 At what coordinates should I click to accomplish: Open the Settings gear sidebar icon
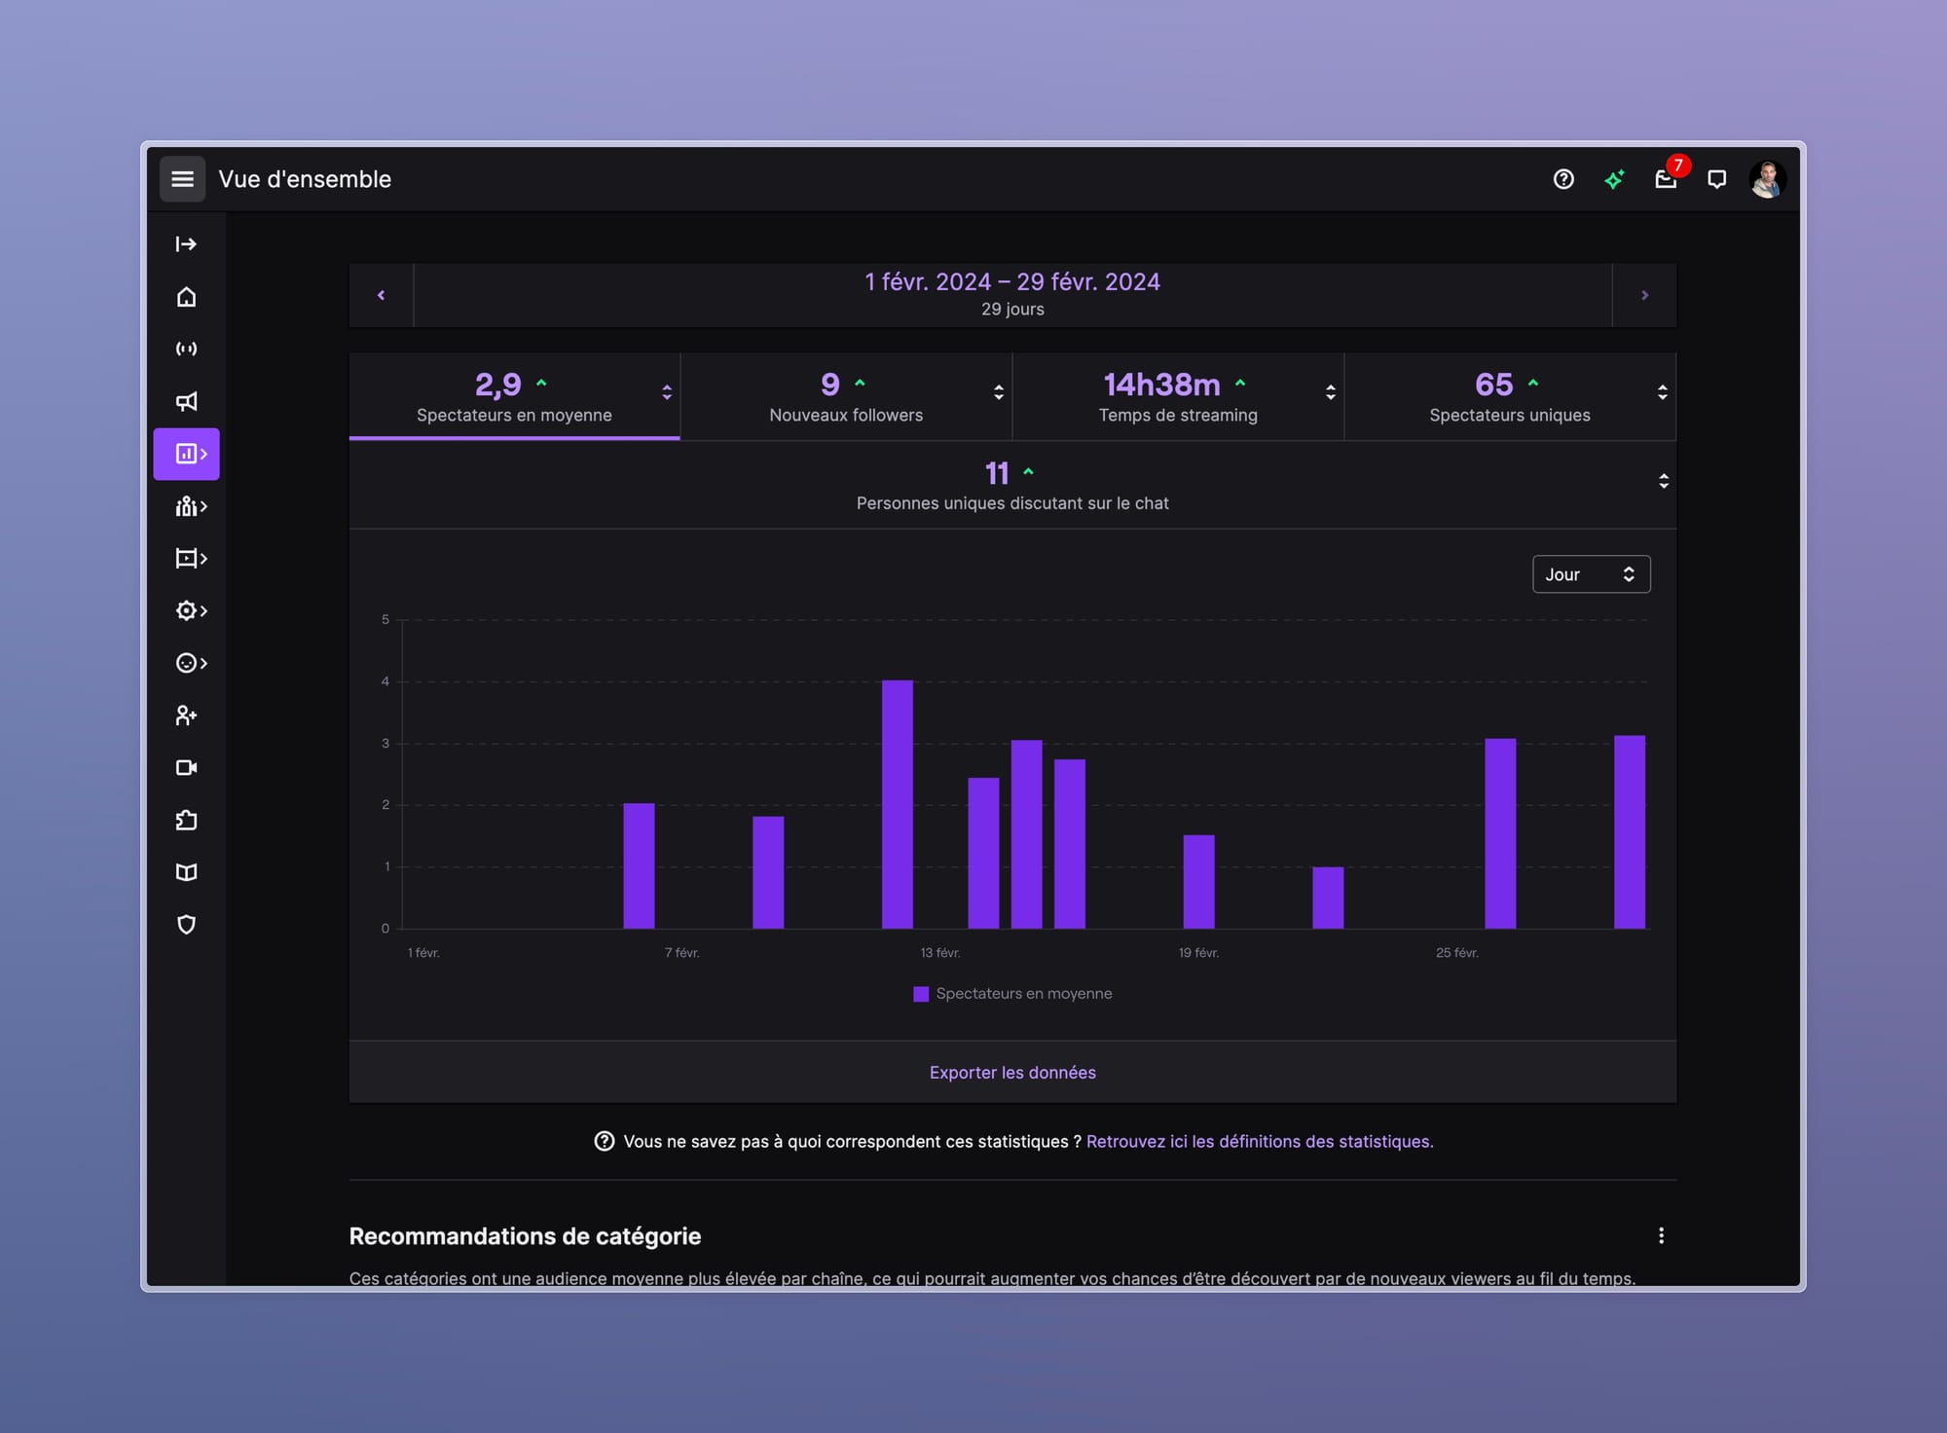tap(191, 610)
